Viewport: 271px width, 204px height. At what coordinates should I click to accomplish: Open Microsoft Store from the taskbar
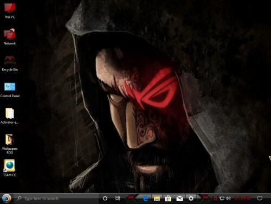click(168, 199)
